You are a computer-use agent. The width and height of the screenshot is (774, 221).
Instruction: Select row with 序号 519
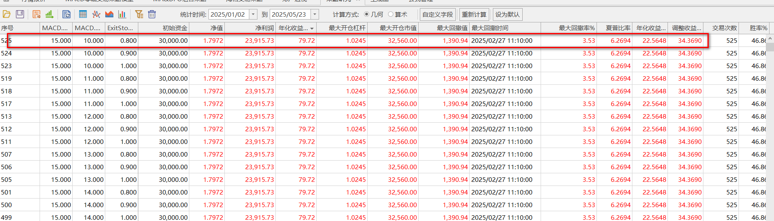click(383, 79)
